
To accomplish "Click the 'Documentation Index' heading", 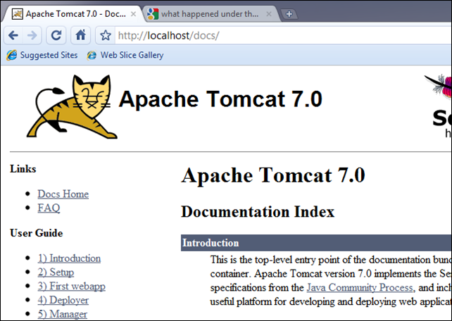I will (x=258, y=211).
